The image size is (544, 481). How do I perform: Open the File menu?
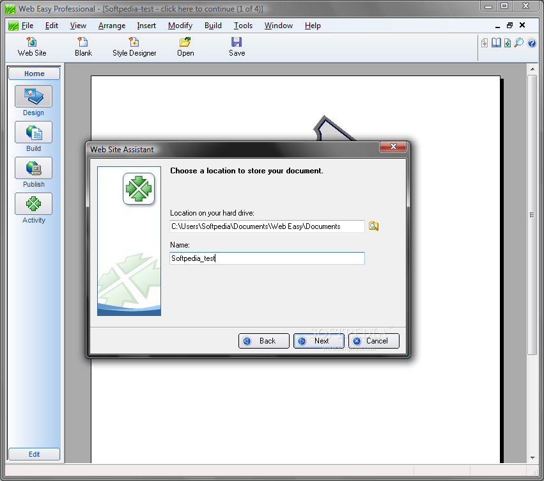[x=27, y=26]
